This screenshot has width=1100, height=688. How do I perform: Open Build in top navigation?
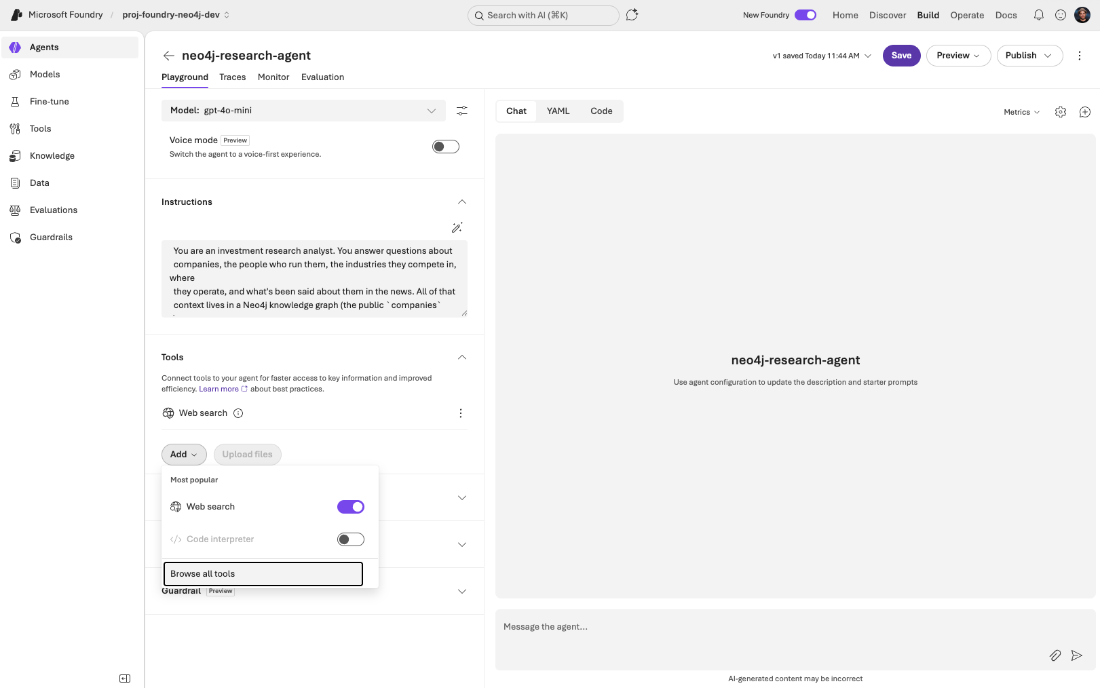point(928,15)
